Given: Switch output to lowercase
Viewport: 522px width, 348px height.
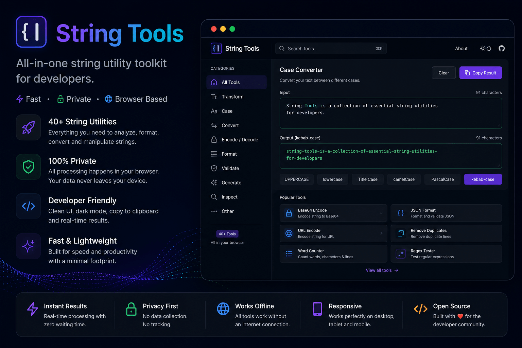Looking at the screenshot, I should tap(333, 179).
